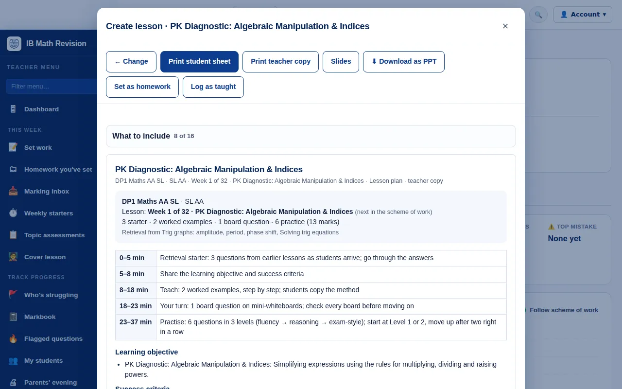The height and width of the screenshot is (389, 622).
Task: Close the Create lesson dialog
Action: [x=505, y=26]
